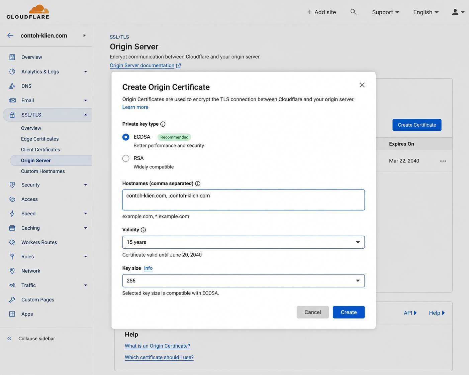Screen dimensions: 469x375
Task: Click the Create Certificate button
Action: tap(417, 125)
